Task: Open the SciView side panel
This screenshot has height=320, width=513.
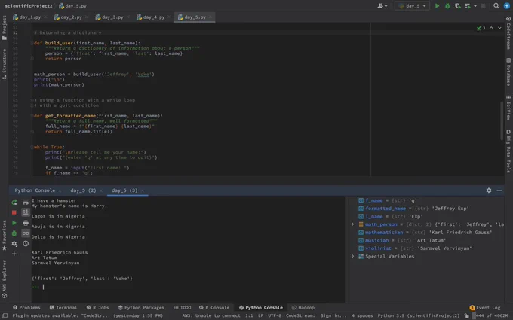Action: (x=508, y=108)
